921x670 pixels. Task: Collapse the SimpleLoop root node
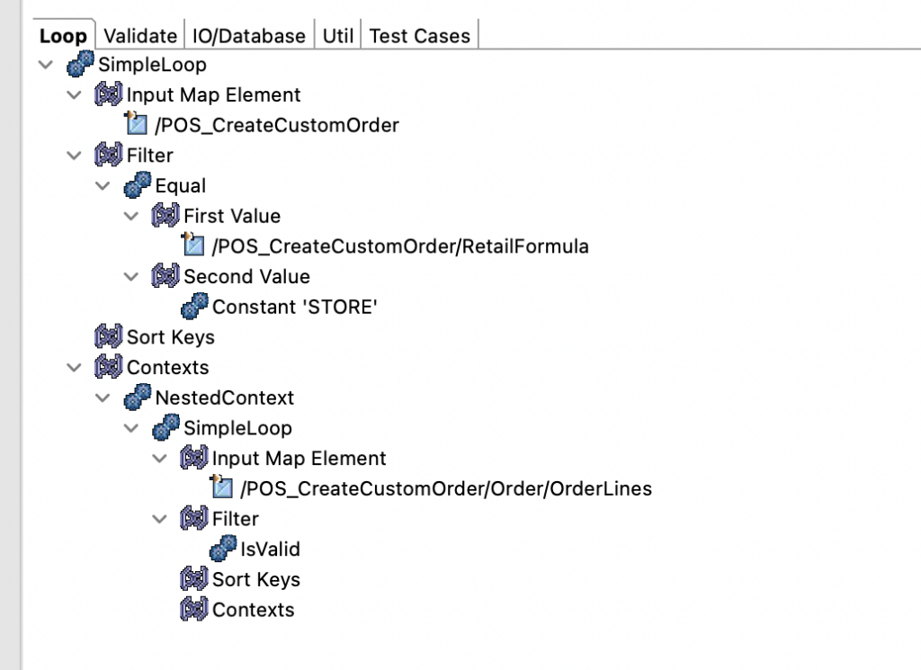[x=44, y=64]
